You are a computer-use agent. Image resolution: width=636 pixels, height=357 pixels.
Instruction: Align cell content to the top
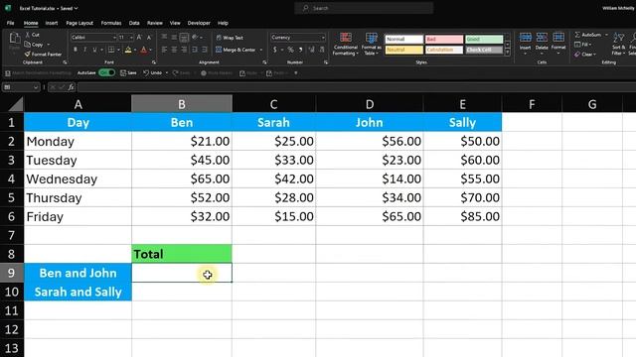(164, 38)
